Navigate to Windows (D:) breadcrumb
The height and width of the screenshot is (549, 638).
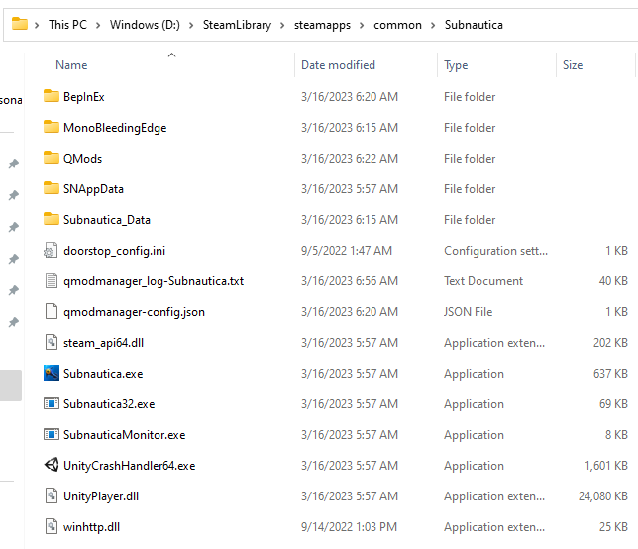point(145,25)
